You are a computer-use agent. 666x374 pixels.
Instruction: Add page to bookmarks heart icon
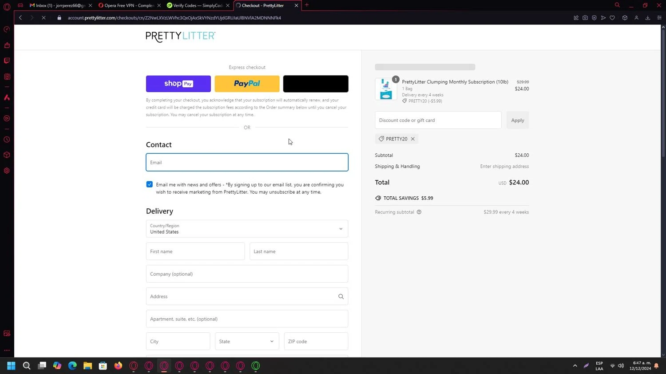click(612, 18)
